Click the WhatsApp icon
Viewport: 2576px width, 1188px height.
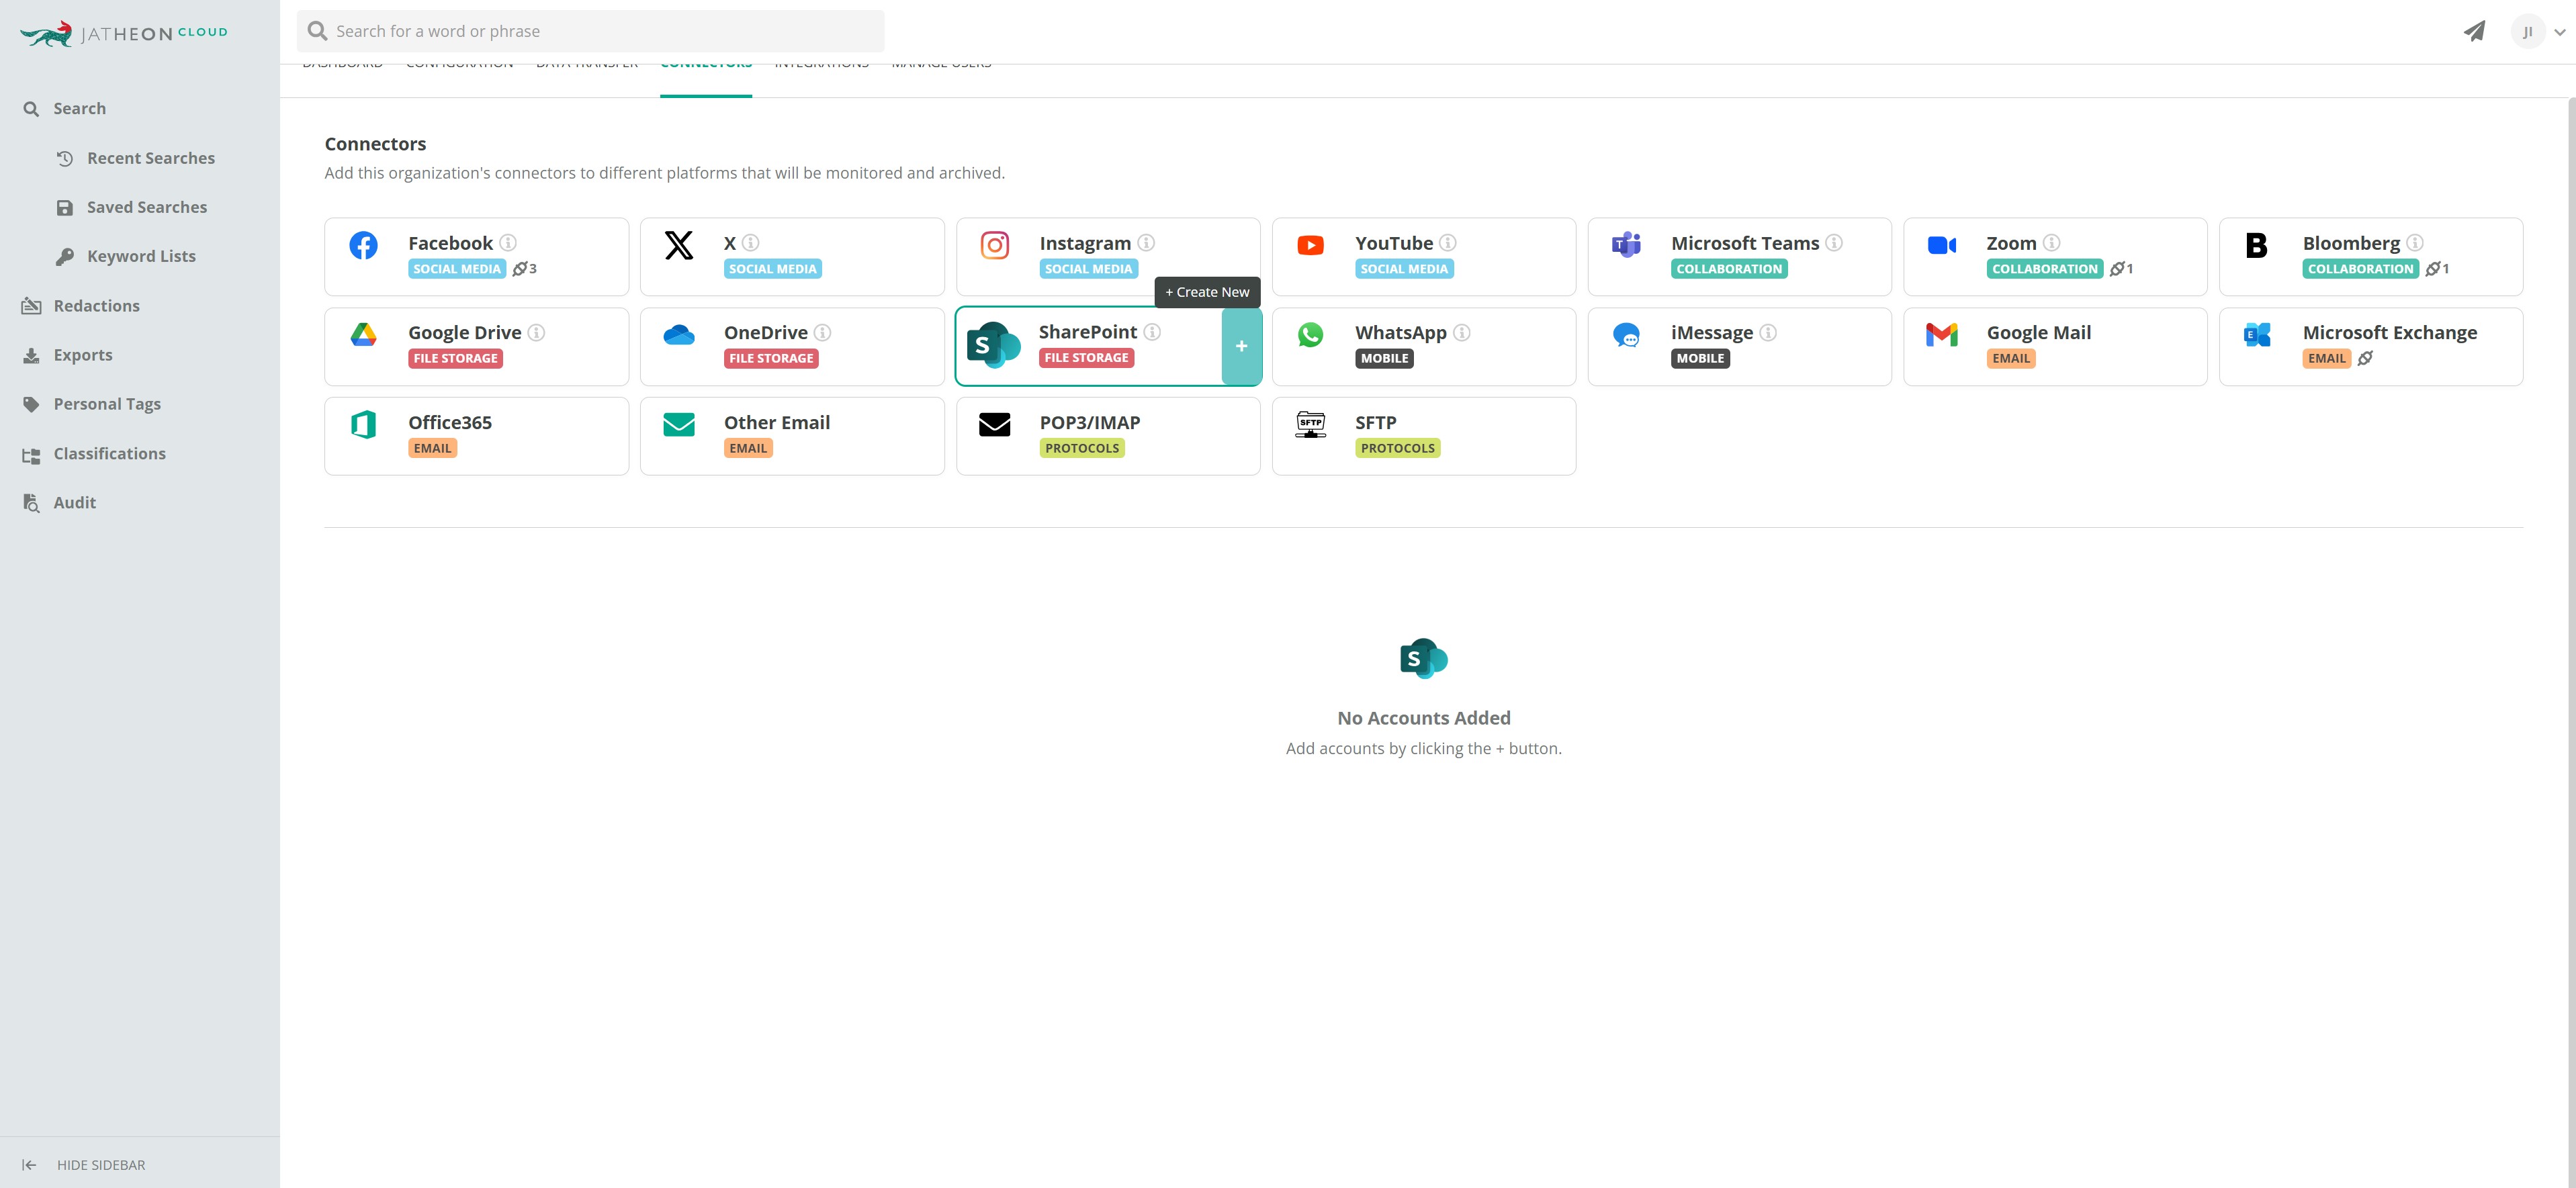point(1310,335)
